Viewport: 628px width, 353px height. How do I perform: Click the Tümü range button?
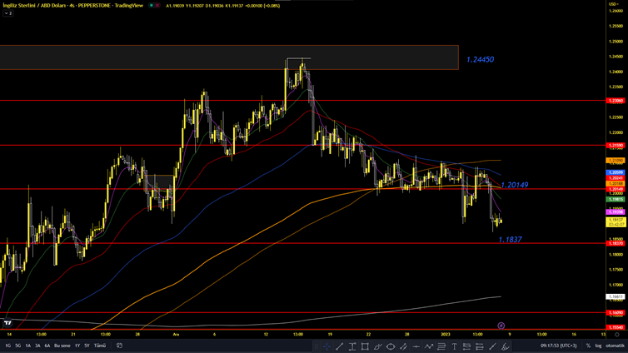[x=100, y=346]
